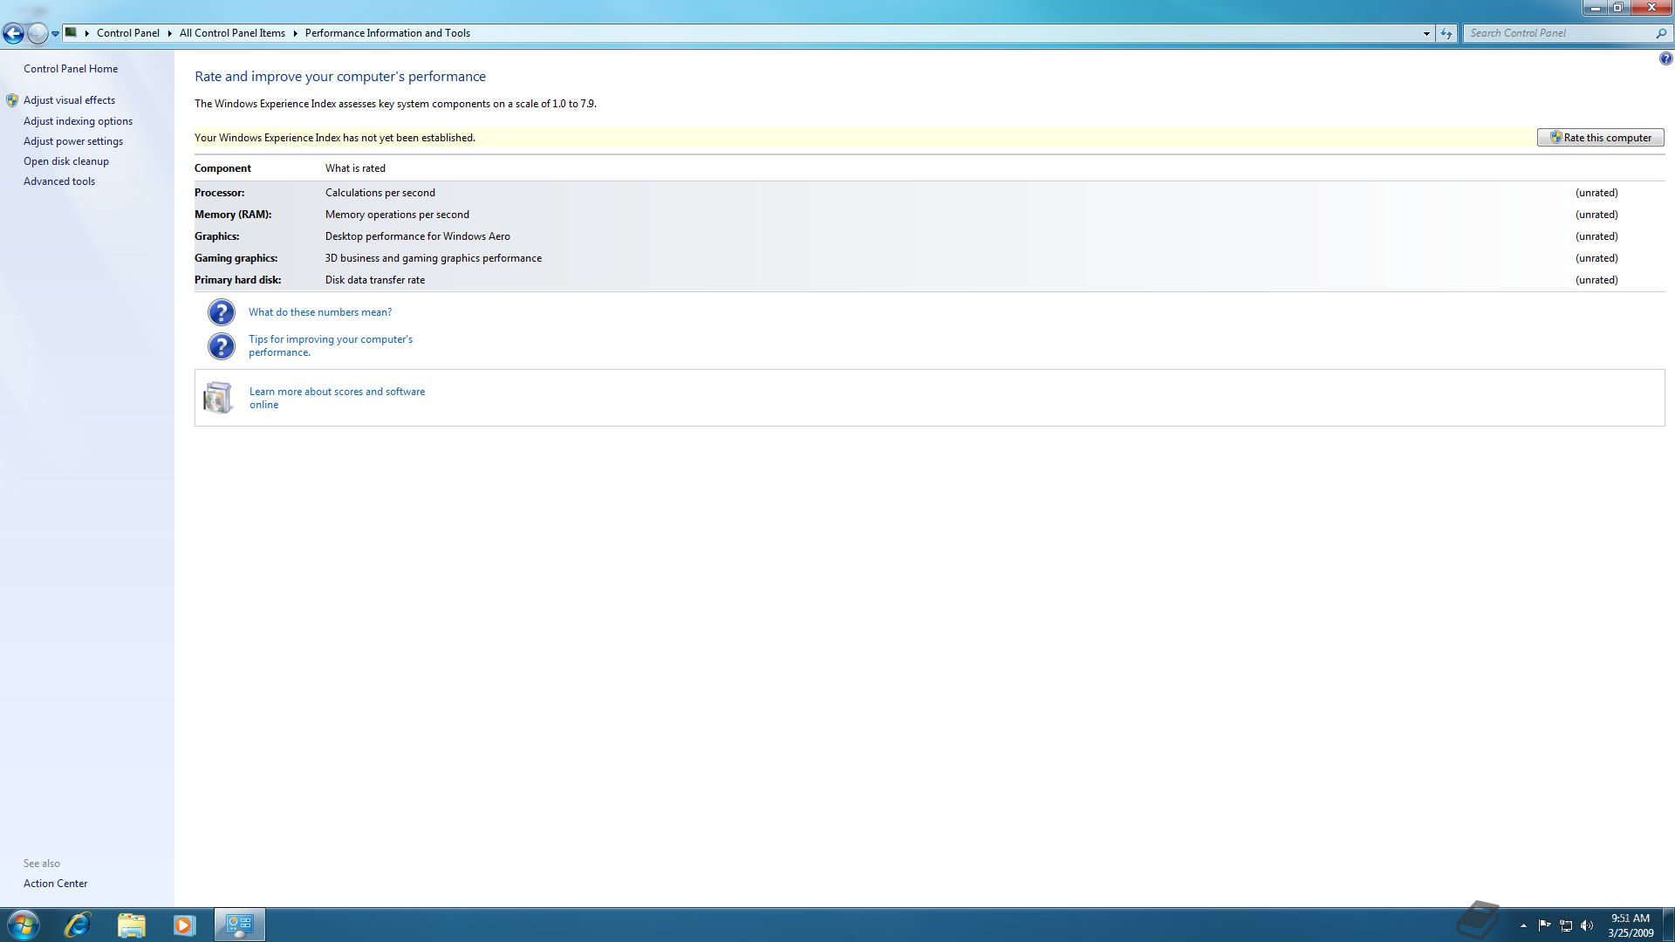Open All Control Panel Items breadcrumb
Screen dimensions: 1675x942
coord(232,33)
